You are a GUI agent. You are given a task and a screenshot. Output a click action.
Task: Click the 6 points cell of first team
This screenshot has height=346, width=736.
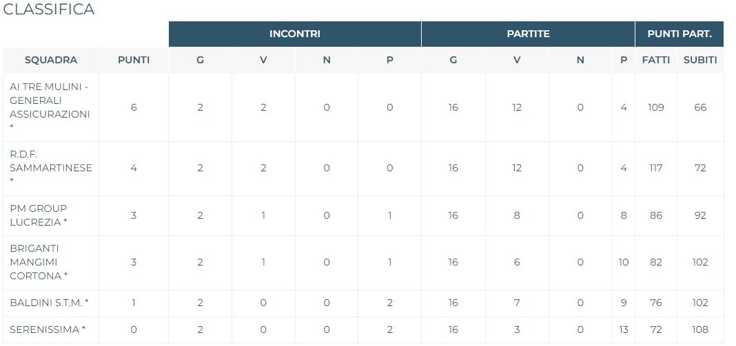[x=134, y=107]
